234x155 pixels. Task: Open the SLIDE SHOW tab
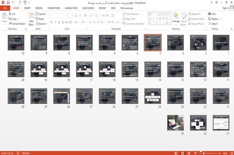[88, 8]
